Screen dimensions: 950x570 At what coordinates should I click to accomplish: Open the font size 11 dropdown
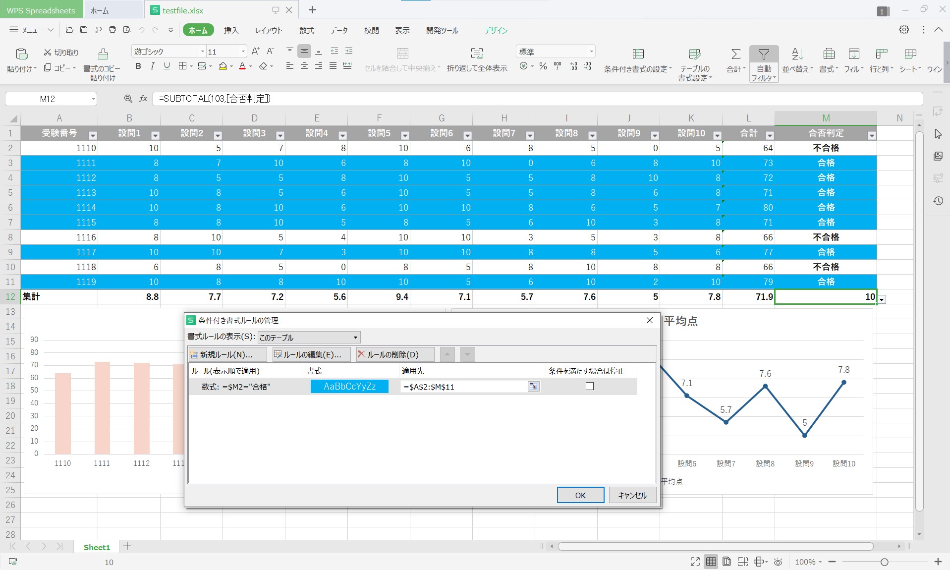(243, 52)
